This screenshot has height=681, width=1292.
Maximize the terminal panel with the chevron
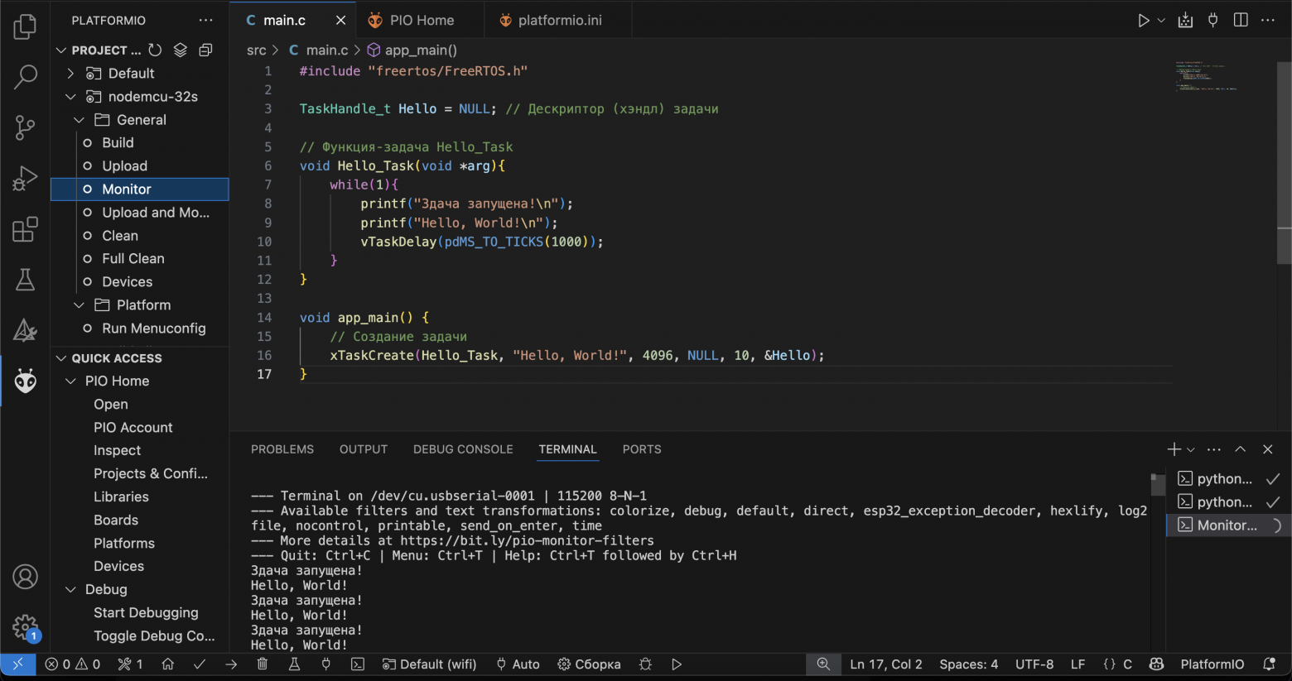pos(1240,449)
